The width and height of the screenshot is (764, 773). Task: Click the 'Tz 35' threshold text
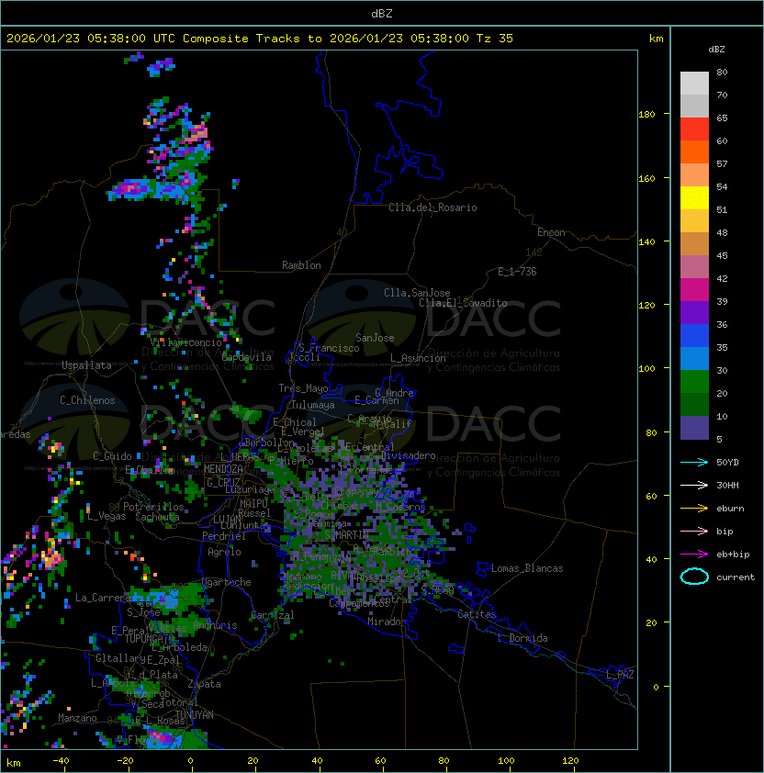[x=495, y=39]
